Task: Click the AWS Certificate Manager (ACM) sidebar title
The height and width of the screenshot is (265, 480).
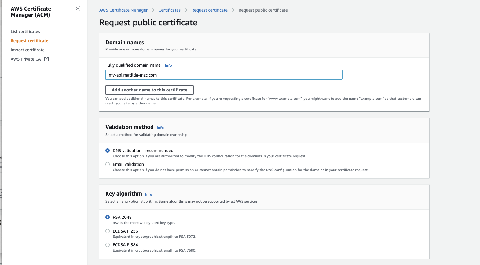Action: [31, 12]
